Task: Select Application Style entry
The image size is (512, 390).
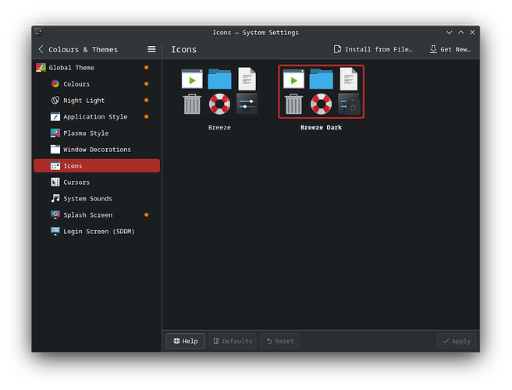Action: click(97, 116)
